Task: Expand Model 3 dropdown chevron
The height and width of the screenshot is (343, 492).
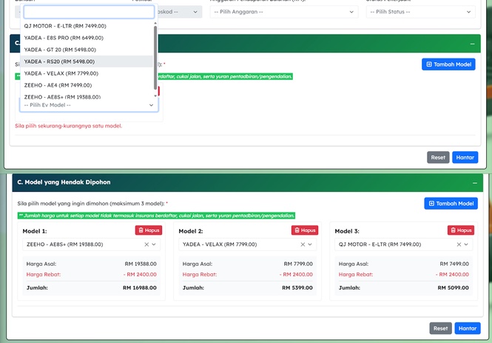Action: pos(466,244)
